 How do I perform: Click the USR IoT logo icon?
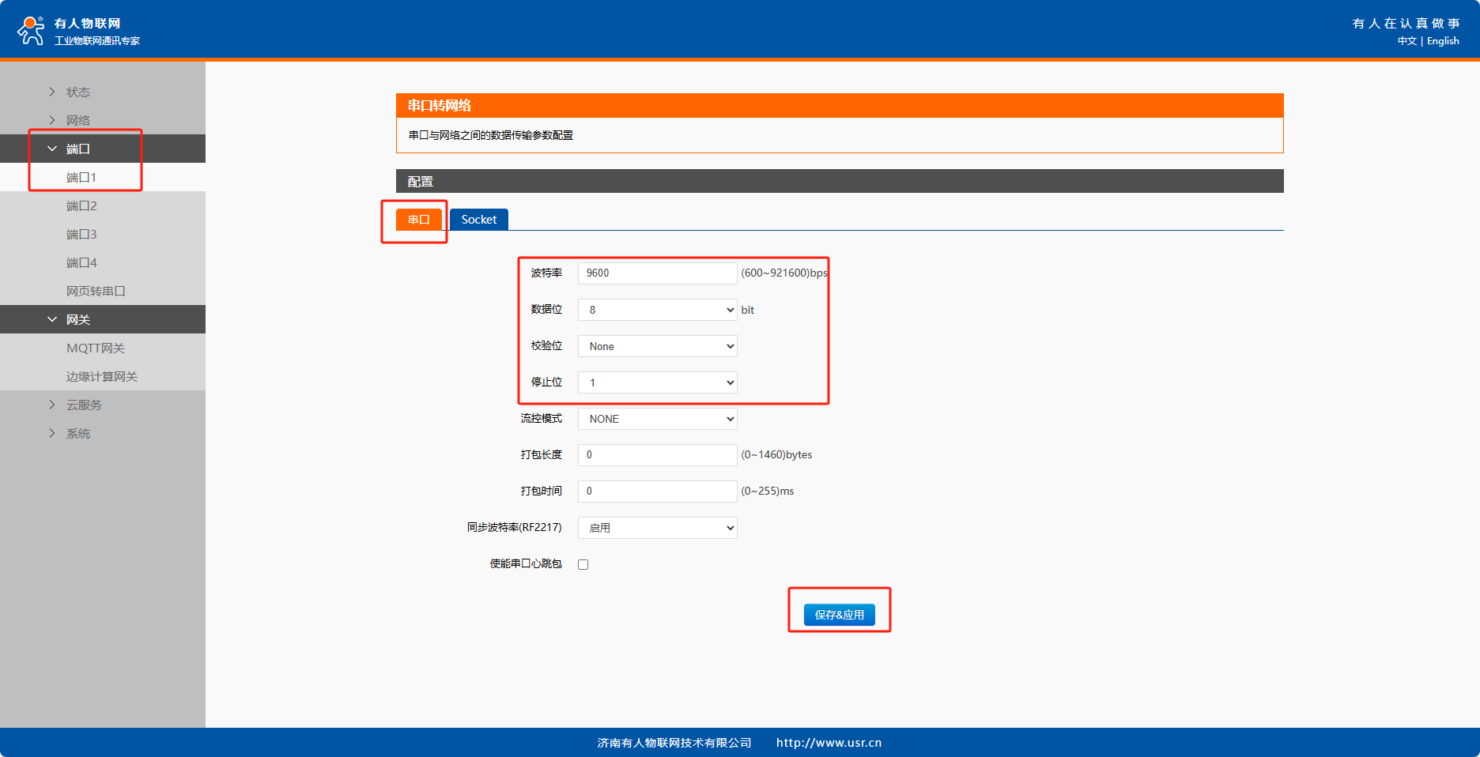[31, 30]
